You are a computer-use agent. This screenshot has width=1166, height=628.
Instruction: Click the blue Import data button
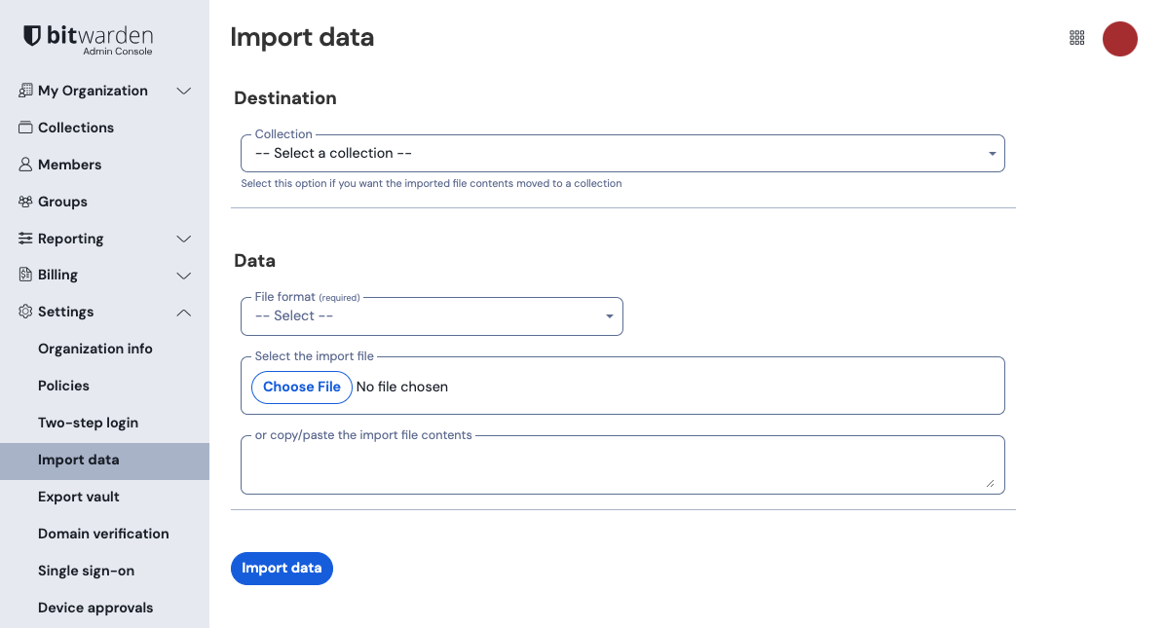(282, 568)
